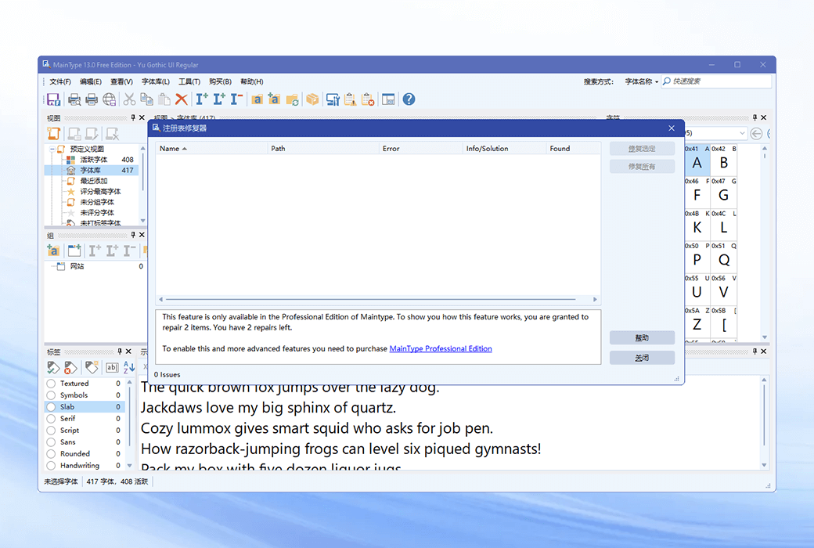Click the rename 'ab|' icon in tags panel
The width and height of the screenshot is (814, 548).
(112, 367)
